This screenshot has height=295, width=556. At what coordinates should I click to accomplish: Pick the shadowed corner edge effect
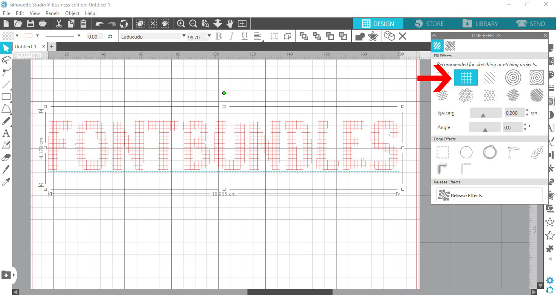442,169
